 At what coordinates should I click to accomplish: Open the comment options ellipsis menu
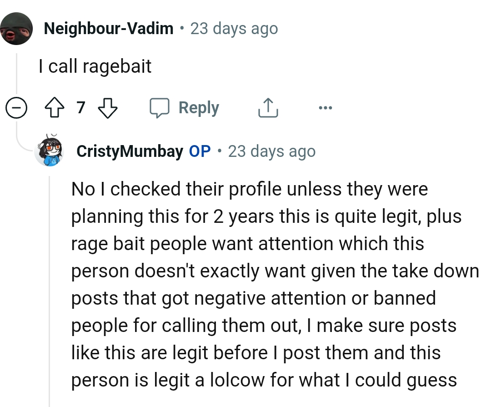click(325, 108)
